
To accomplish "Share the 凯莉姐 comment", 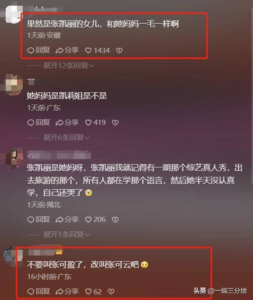I will point(67,123).
